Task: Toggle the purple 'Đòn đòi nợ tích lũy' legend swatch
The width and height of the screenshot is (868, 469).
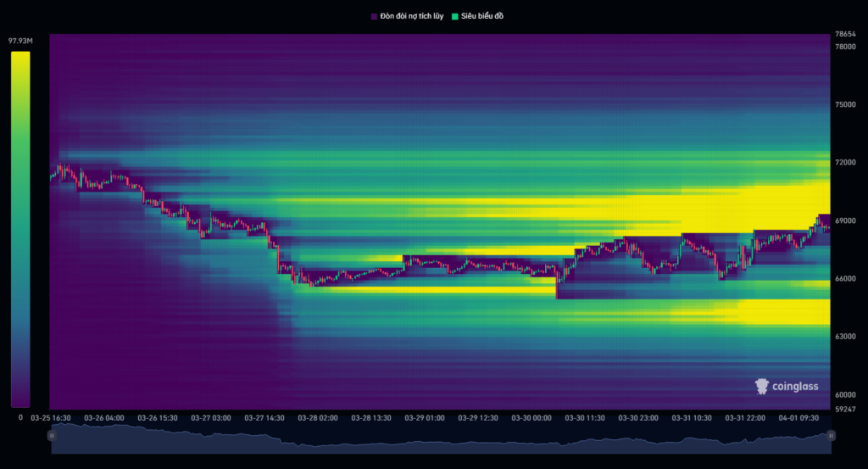Action: [x=374, y=16]
